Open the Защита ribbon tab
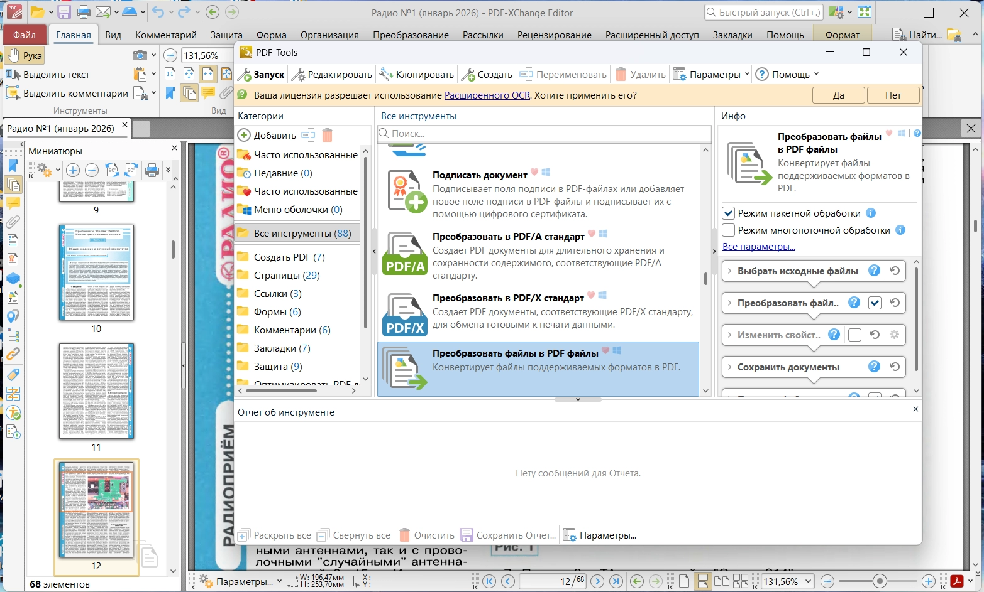The width and height of the screenshot is (984, 592). tap(226, 35)
